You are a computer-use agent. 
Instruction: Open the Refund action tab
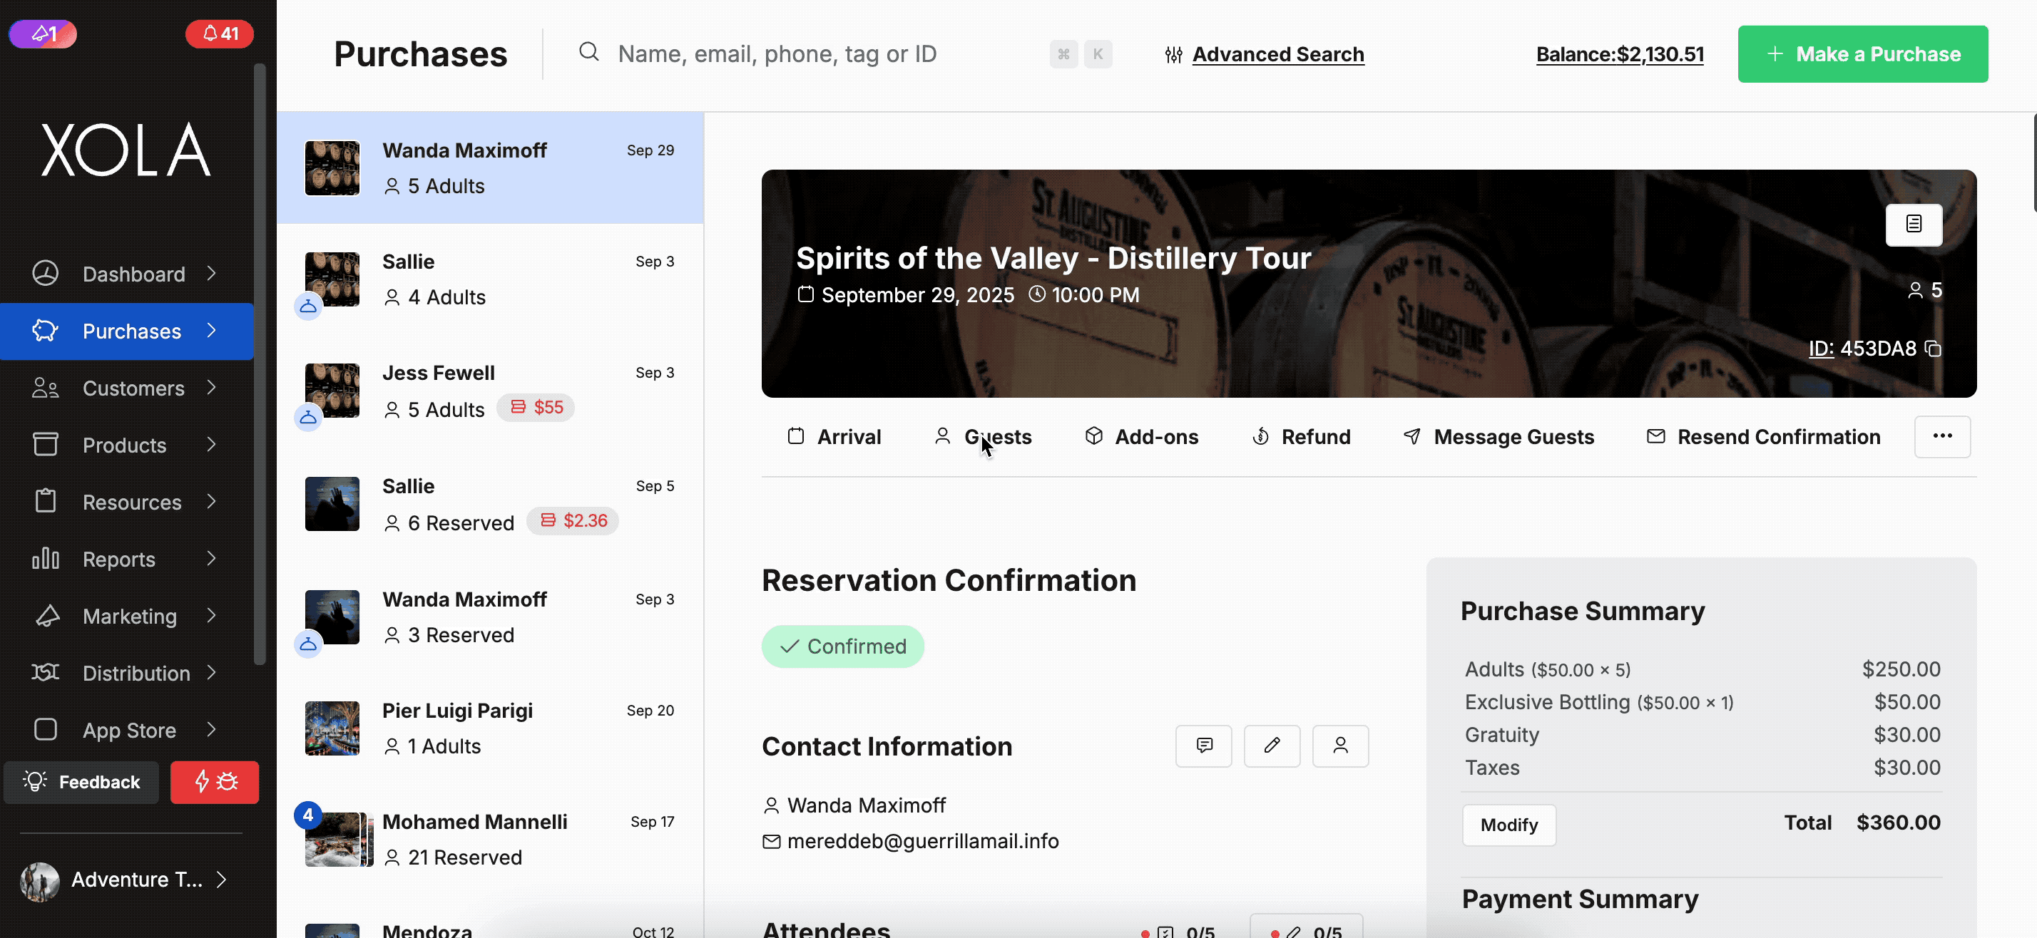tap(1301, 437)
